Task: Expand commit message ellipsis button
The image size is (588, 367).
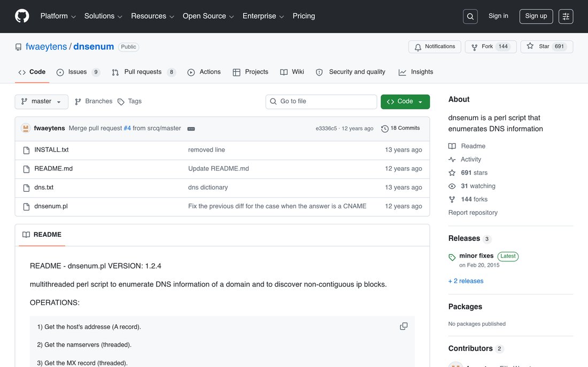Action: coord(191,129)
